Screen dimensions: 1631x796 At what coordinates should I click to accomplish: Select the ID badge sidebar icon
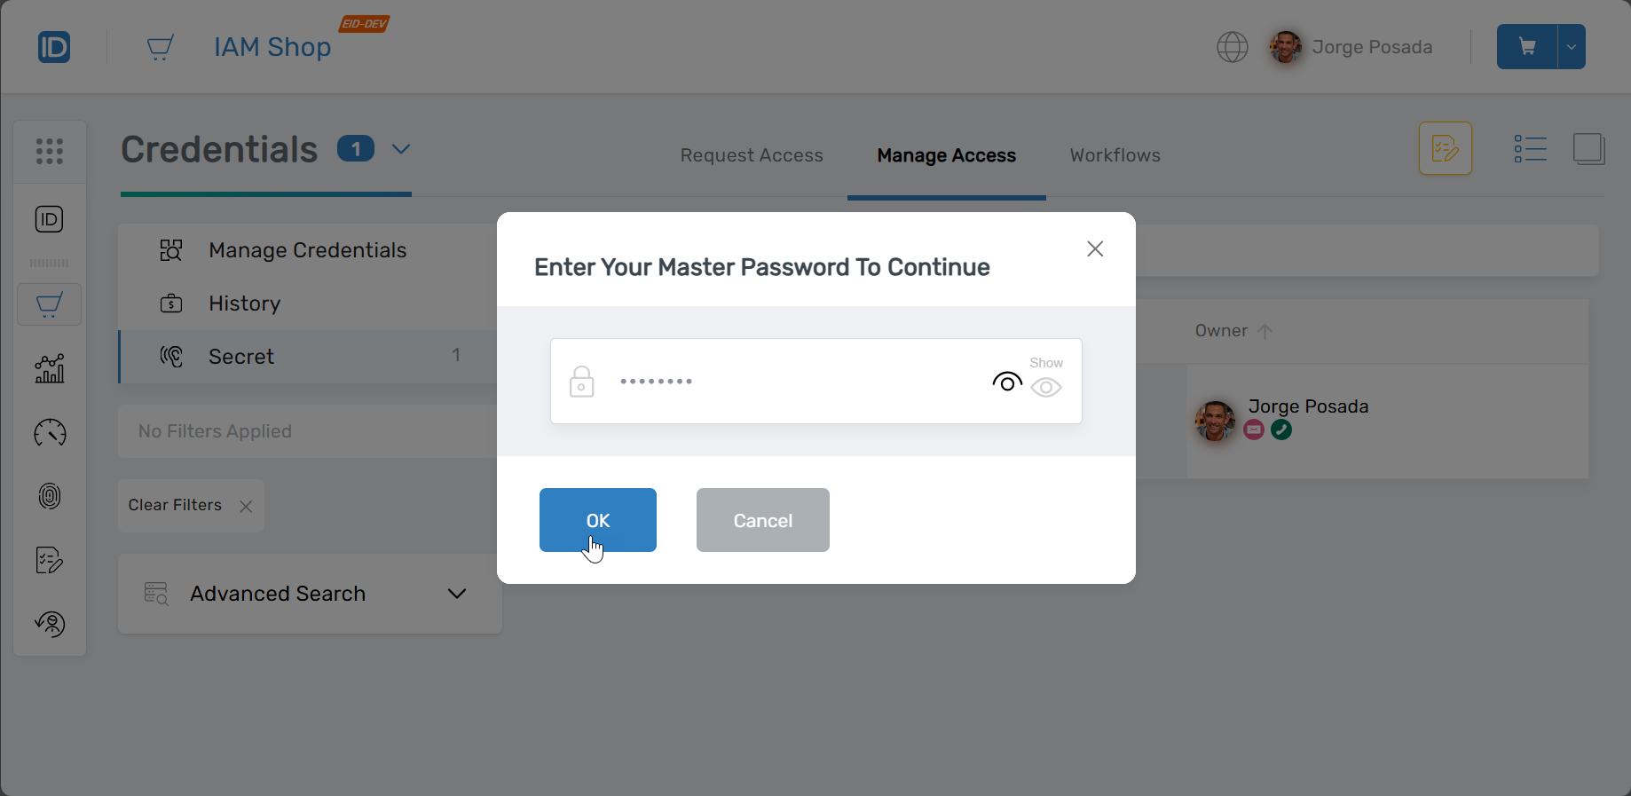pyautogui.click(x=49, y=219)
